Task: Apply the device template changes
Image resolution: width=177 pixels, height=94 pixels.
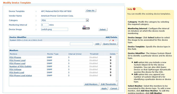Action: pos(104,88)
